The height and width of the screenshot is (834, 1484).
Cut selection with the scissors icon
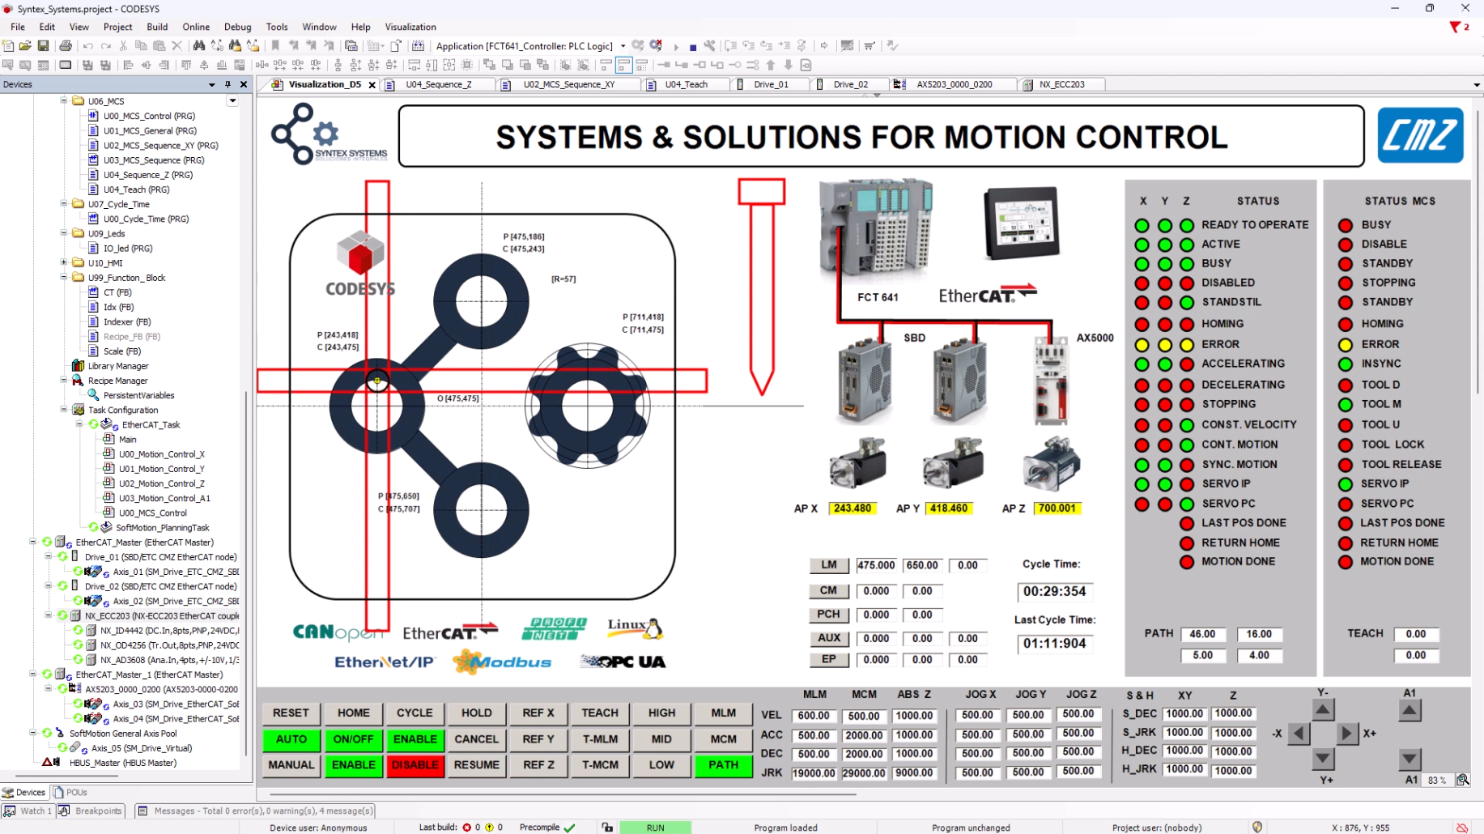click(x=123, y=46)
